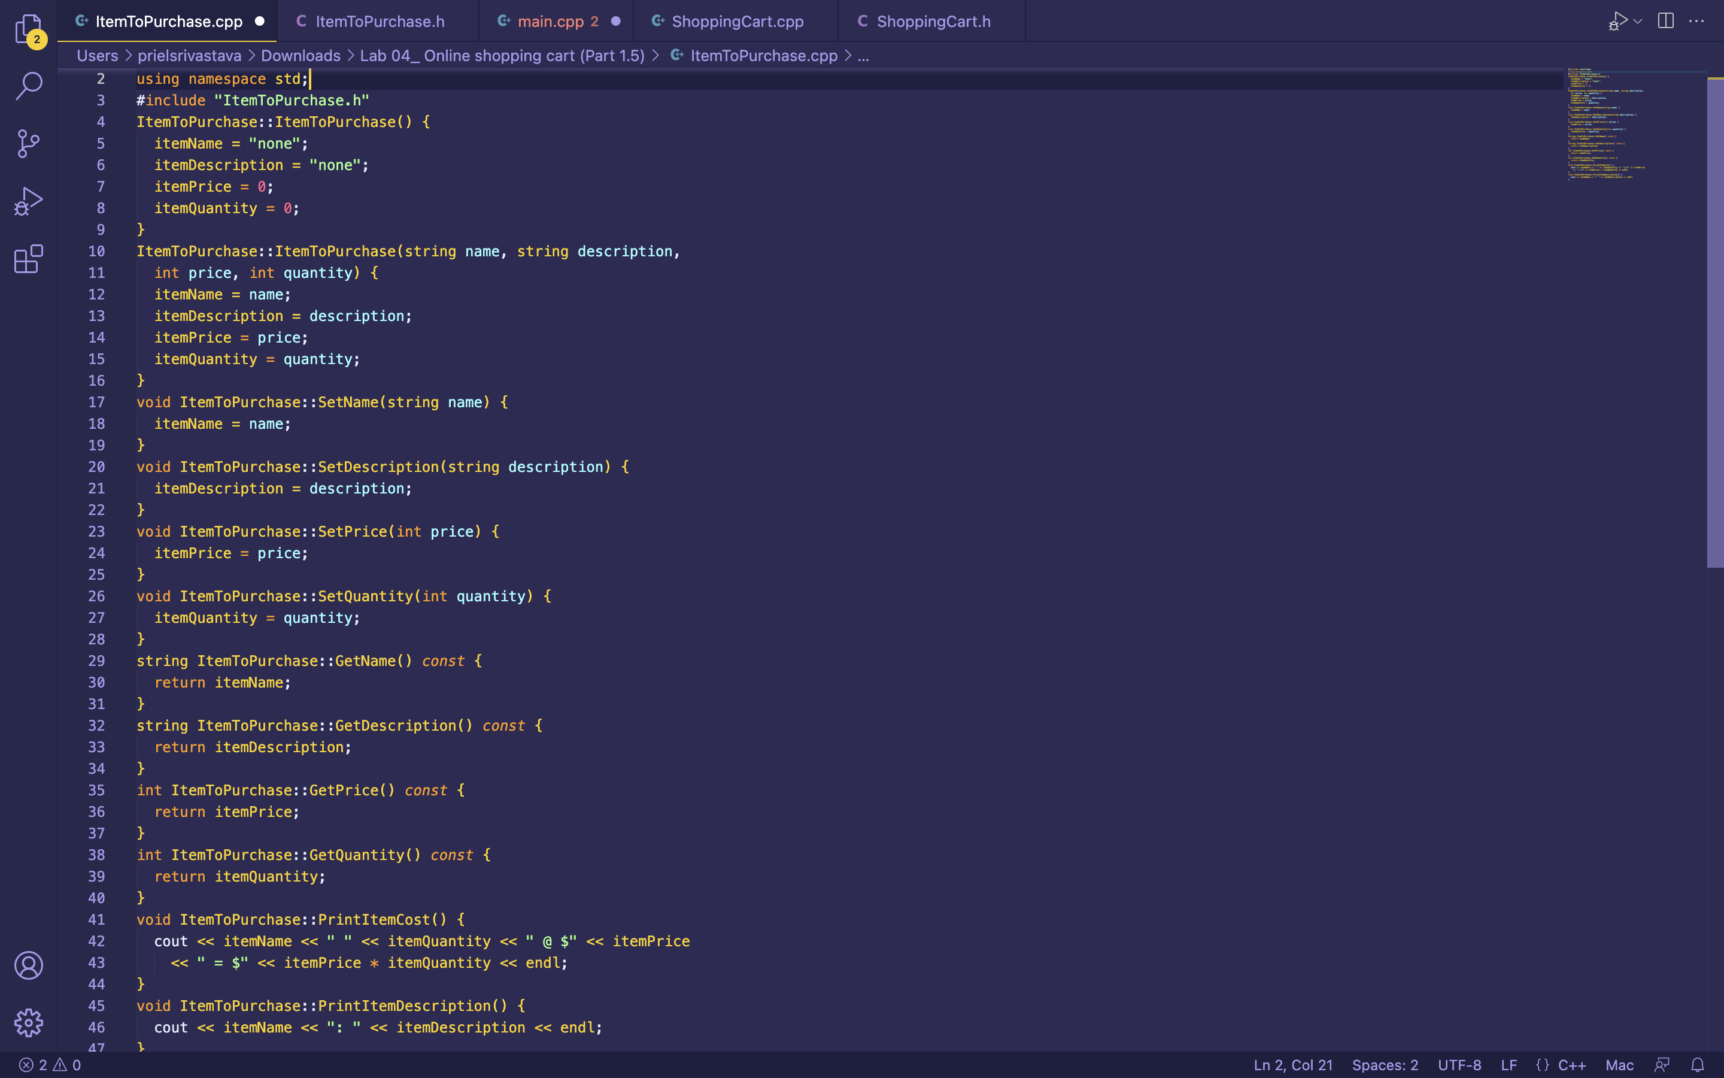The height and width of the screenshot is (1078, 1724).
Task: Change file encoding via UTF-8 selector
Action: [x=1459, y=1064]
